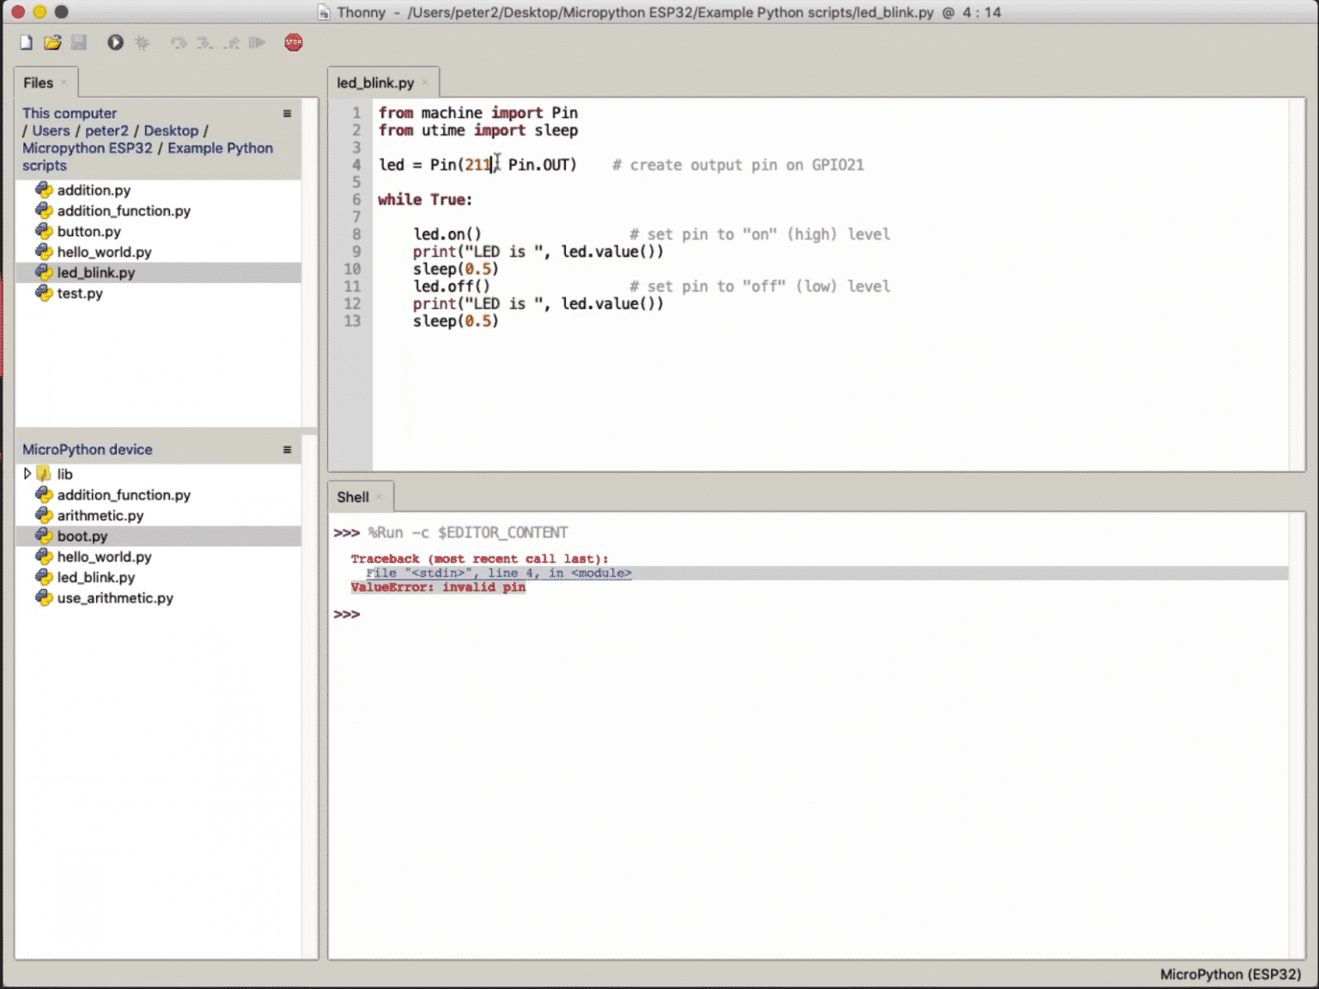Click the This computer heading link
The height and width of the screenshot is (989, 1319).
tap(70, 113)
